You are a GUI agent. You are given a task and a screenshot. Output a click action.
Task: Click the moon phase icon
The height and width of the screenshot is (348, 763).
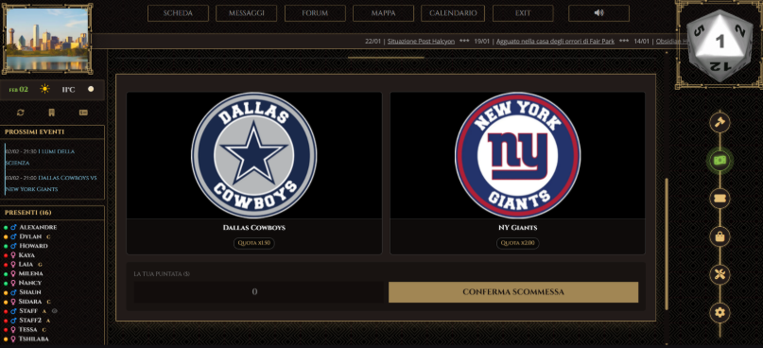tap(91, 89)
